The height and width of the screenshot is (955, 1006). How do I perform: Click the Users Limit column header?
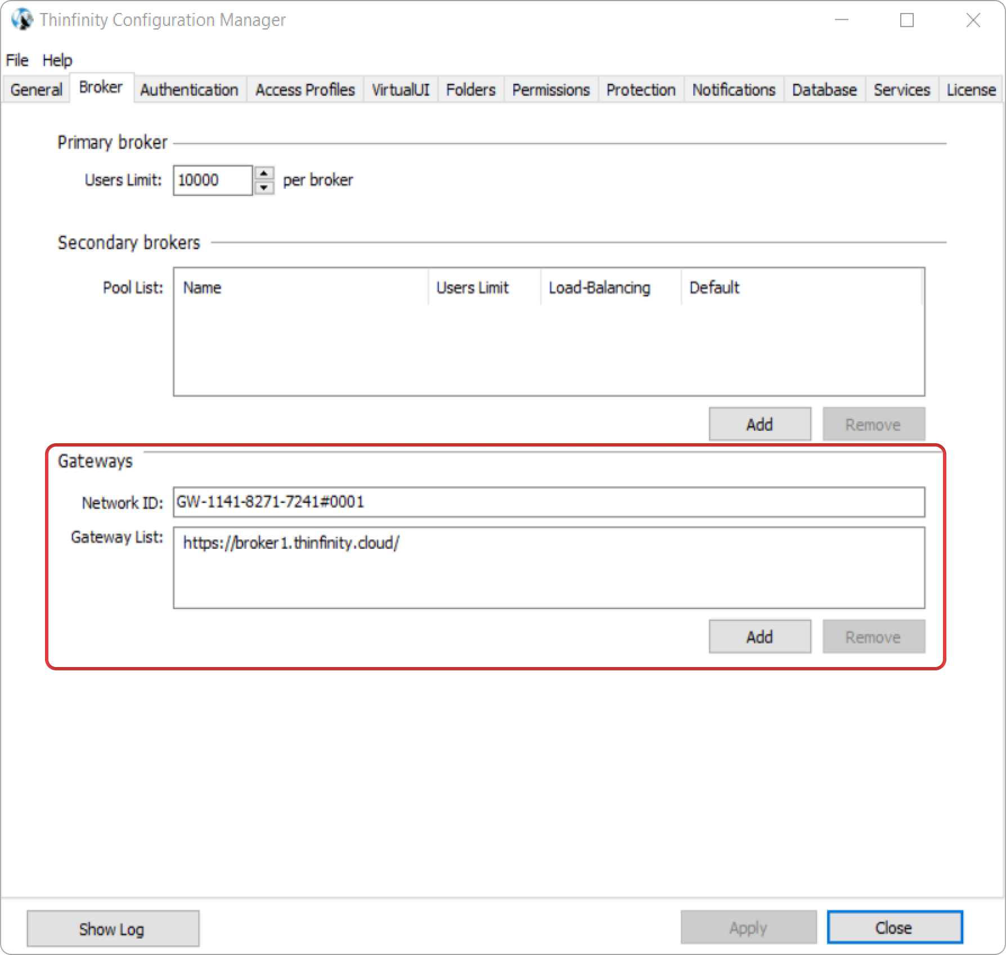click(484, 287)
